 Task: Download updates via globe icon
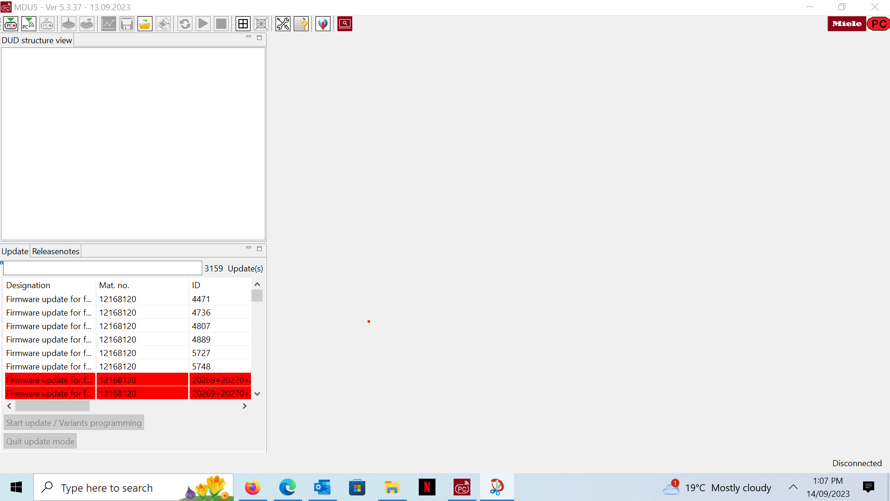pyautogui.click(x=323, y=24)
